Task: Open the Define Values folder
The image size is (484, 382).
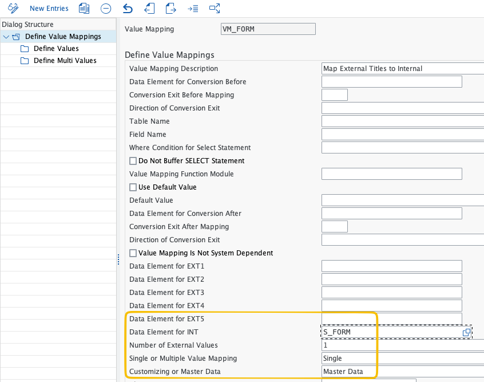Action: pyautogui.click(x=56, y=49)
